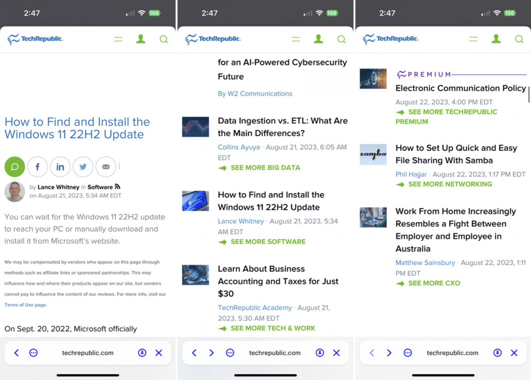
Task: Open the browser ellipsis options menu
Action: [33, 353]
